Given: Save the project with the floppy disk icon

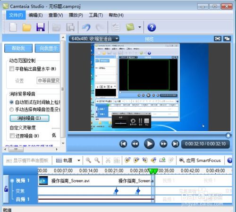Looking at the screenshot, I should point(41,27).
